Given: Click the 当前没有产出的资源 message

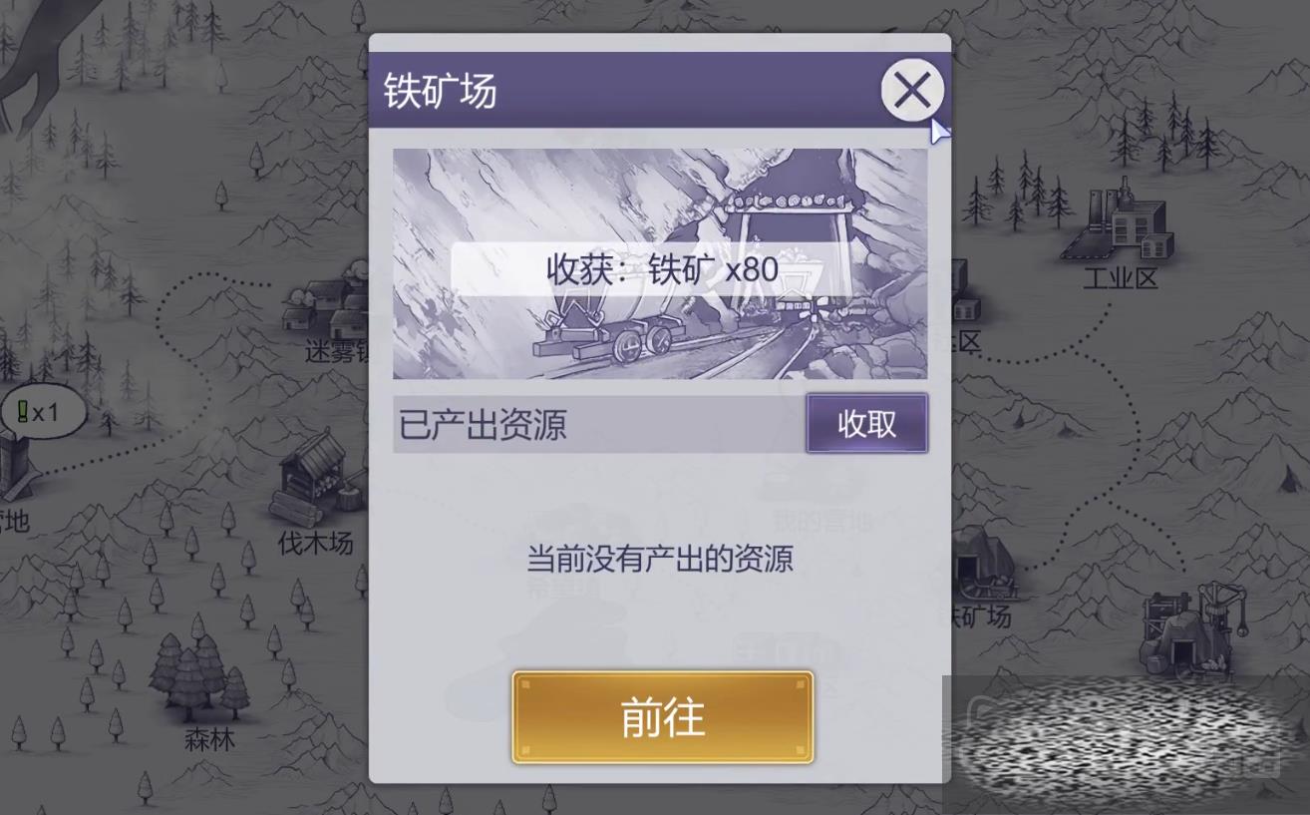Looking at the screenshot, I should tap(660, 559).
